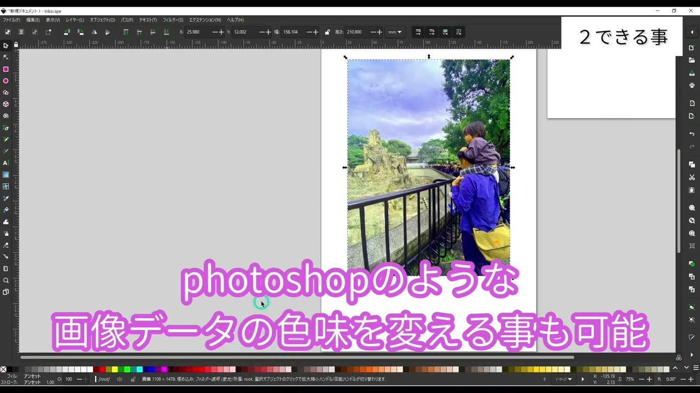700x393 pixels.
Task: Select the Node edit tool
Action: [x=6, y=57]
